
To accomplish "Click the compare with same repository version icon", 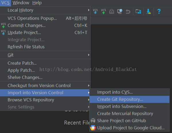I will click(x=112, y=11).
